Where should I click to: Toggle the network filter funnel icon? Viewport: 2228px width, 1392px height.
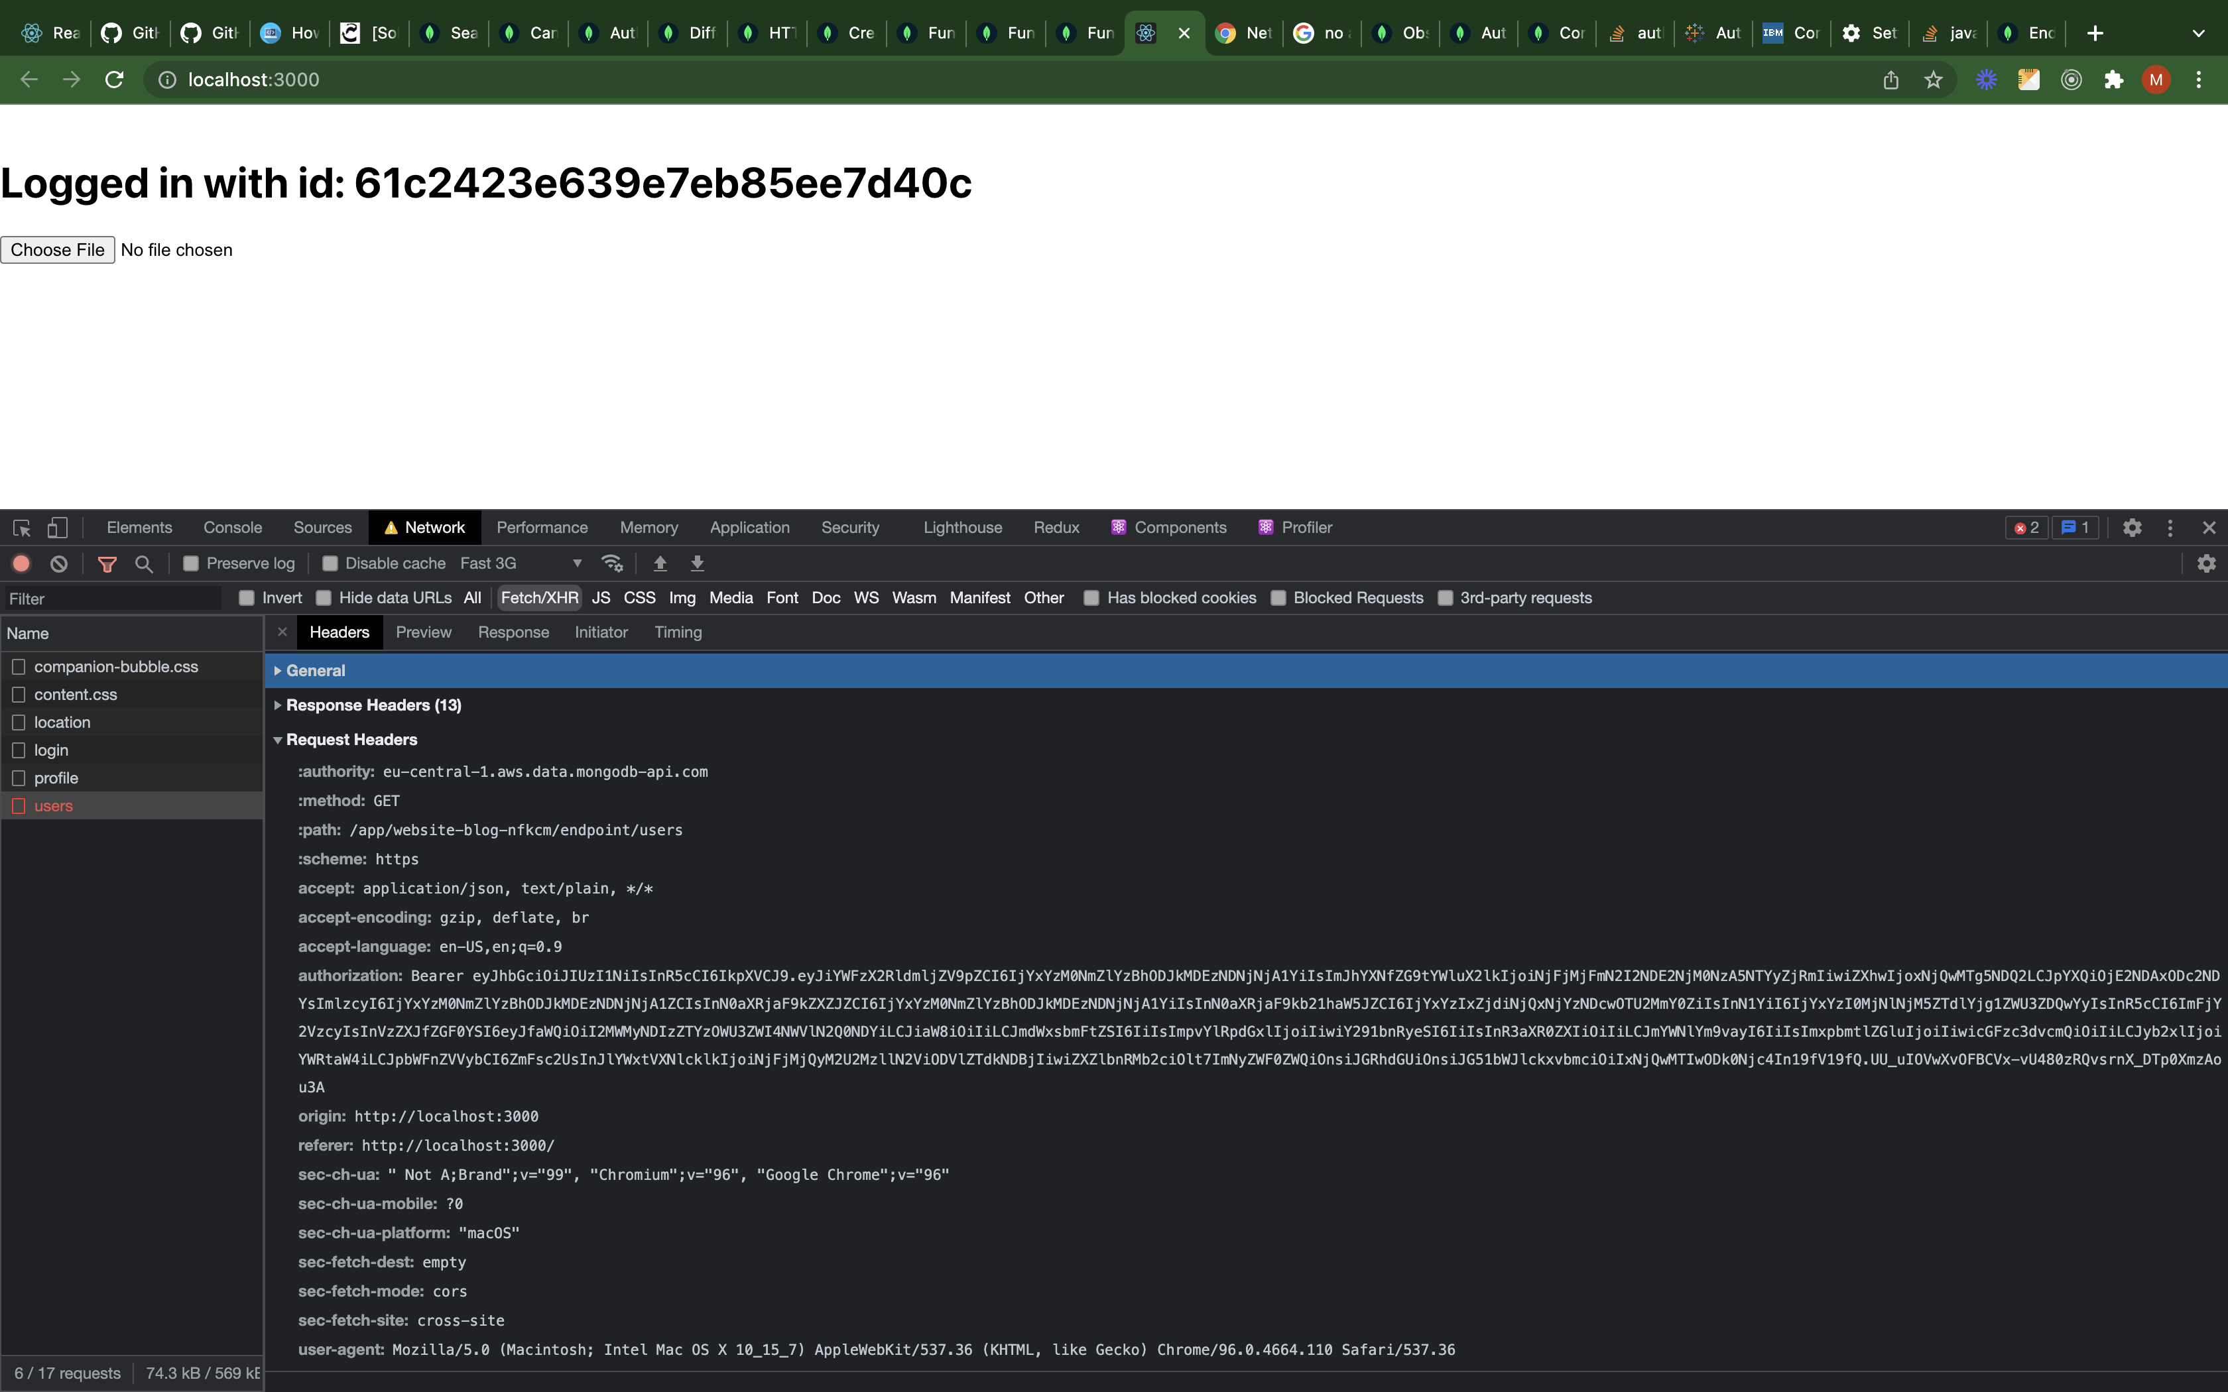coord(107,563)
